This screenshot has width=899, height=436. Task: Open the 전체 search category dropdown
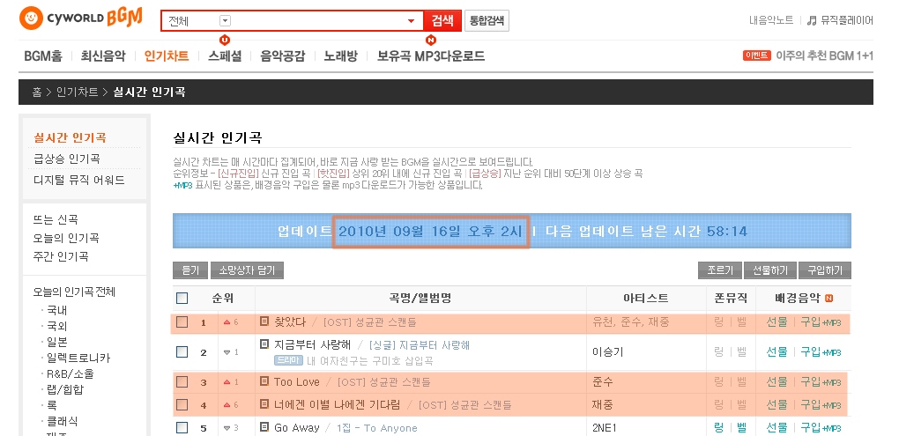pos(226,20)
